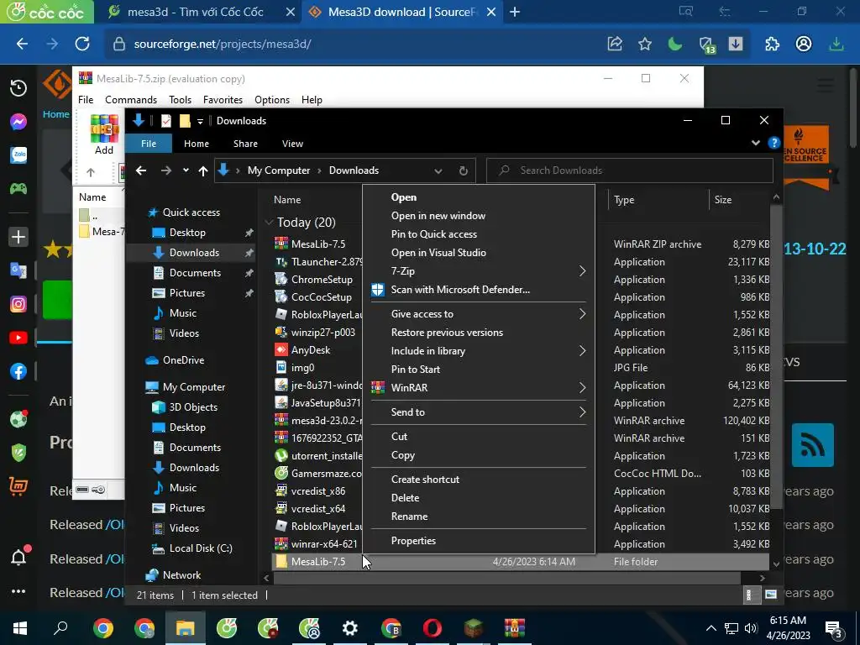Open the games controller sidebar icon
The width and height of the screenshot is (860, 645).
coord(18,189)
